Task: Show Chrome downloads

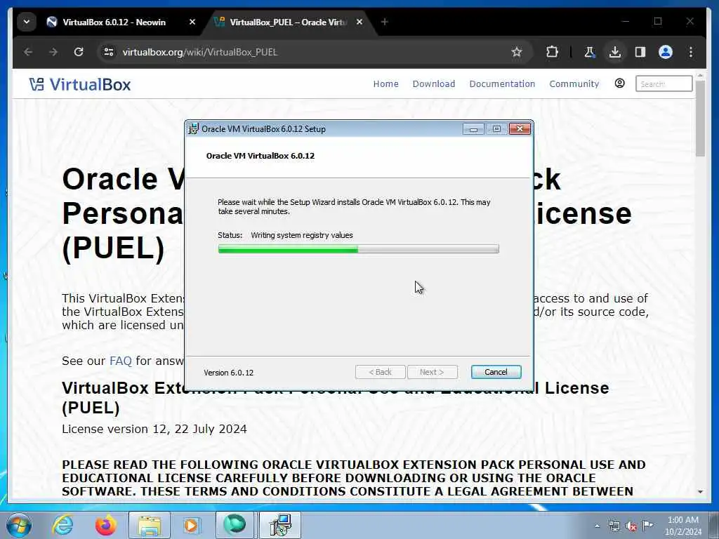Action: click(x=615, y=52)
